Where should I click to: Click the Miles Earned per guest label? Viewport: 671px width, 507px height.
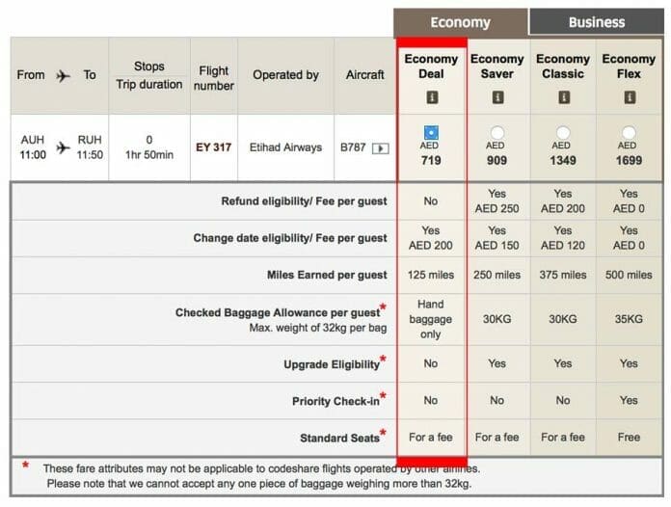tap(327, 275)
